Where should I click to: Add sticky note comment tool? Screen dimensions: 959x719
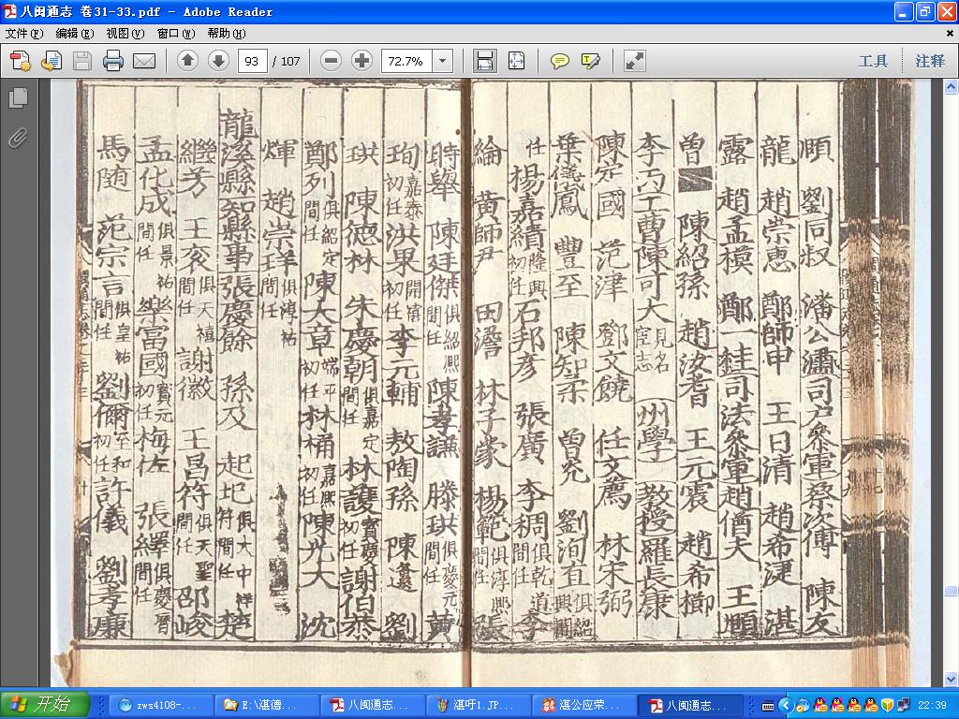(x=559, y=61)
